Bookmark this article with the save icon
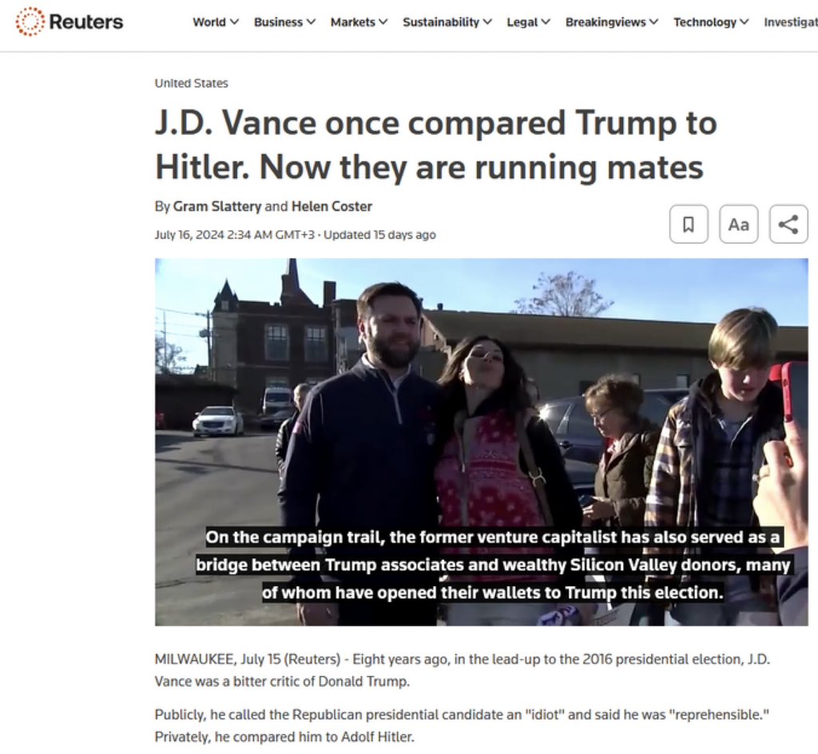 [x=689, y=224]
